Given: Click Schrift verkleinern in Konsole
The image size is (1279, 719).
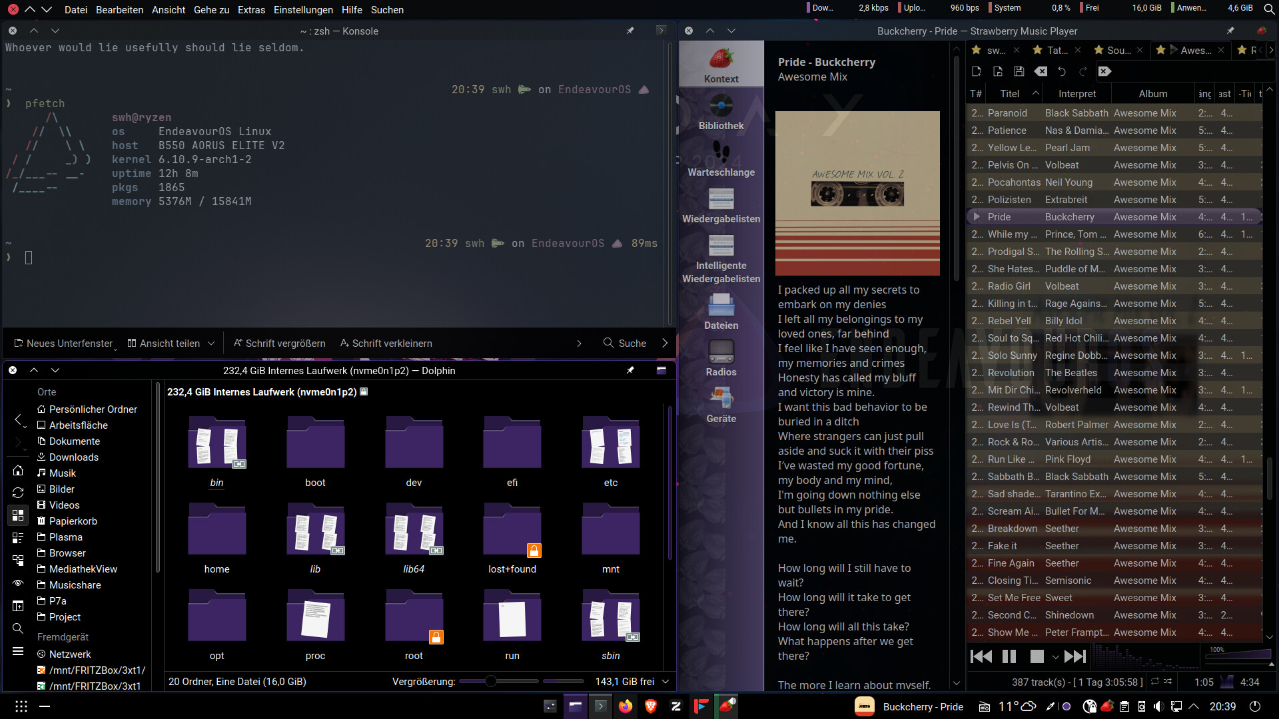Looking at the screenshot, I should [x=386, y=344].
